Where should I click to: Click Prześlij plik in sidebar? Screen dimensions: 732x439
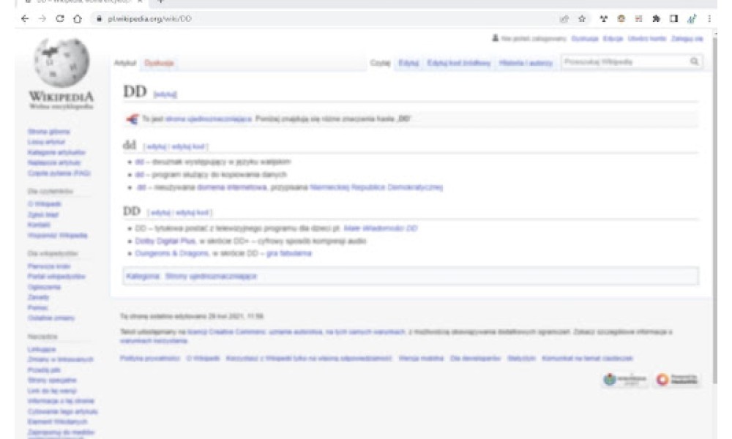(45, 370)
